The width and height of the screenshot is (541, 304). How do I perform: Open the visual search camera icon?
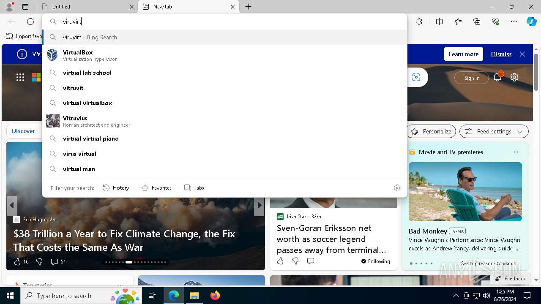click(416, 77)
